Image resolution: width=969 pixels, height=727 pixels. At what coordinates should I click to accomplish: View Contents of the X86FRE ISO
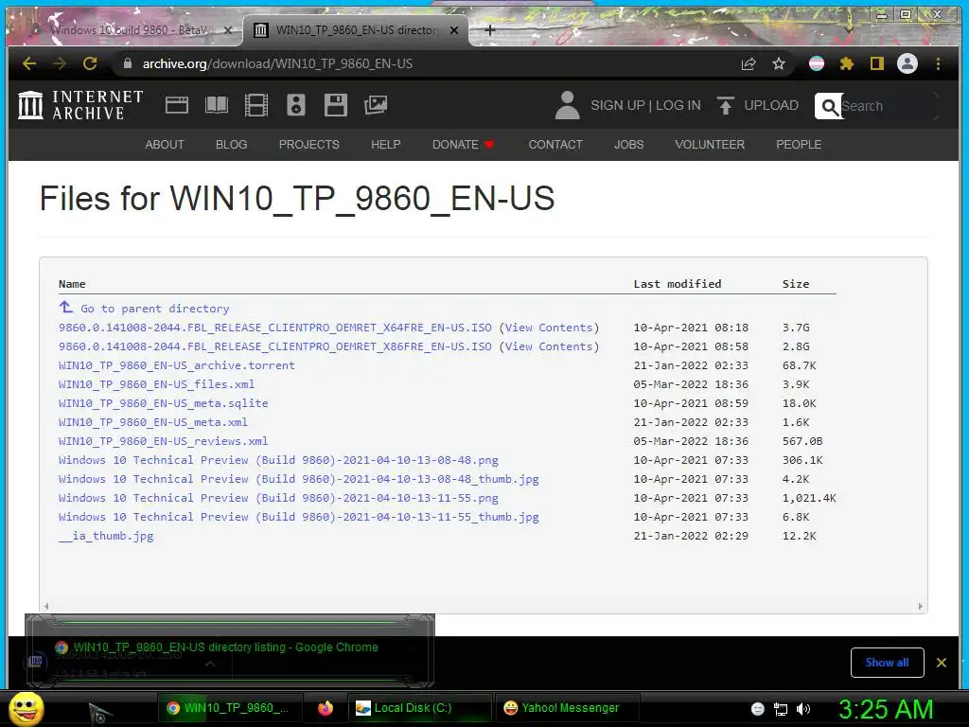pos(549,346)
